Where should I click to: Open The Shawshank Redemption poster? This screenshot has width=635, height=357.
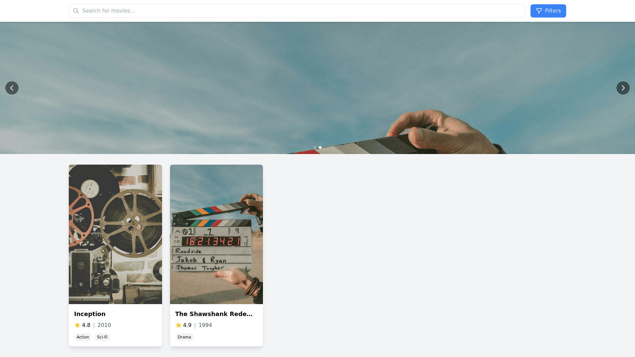216,234
